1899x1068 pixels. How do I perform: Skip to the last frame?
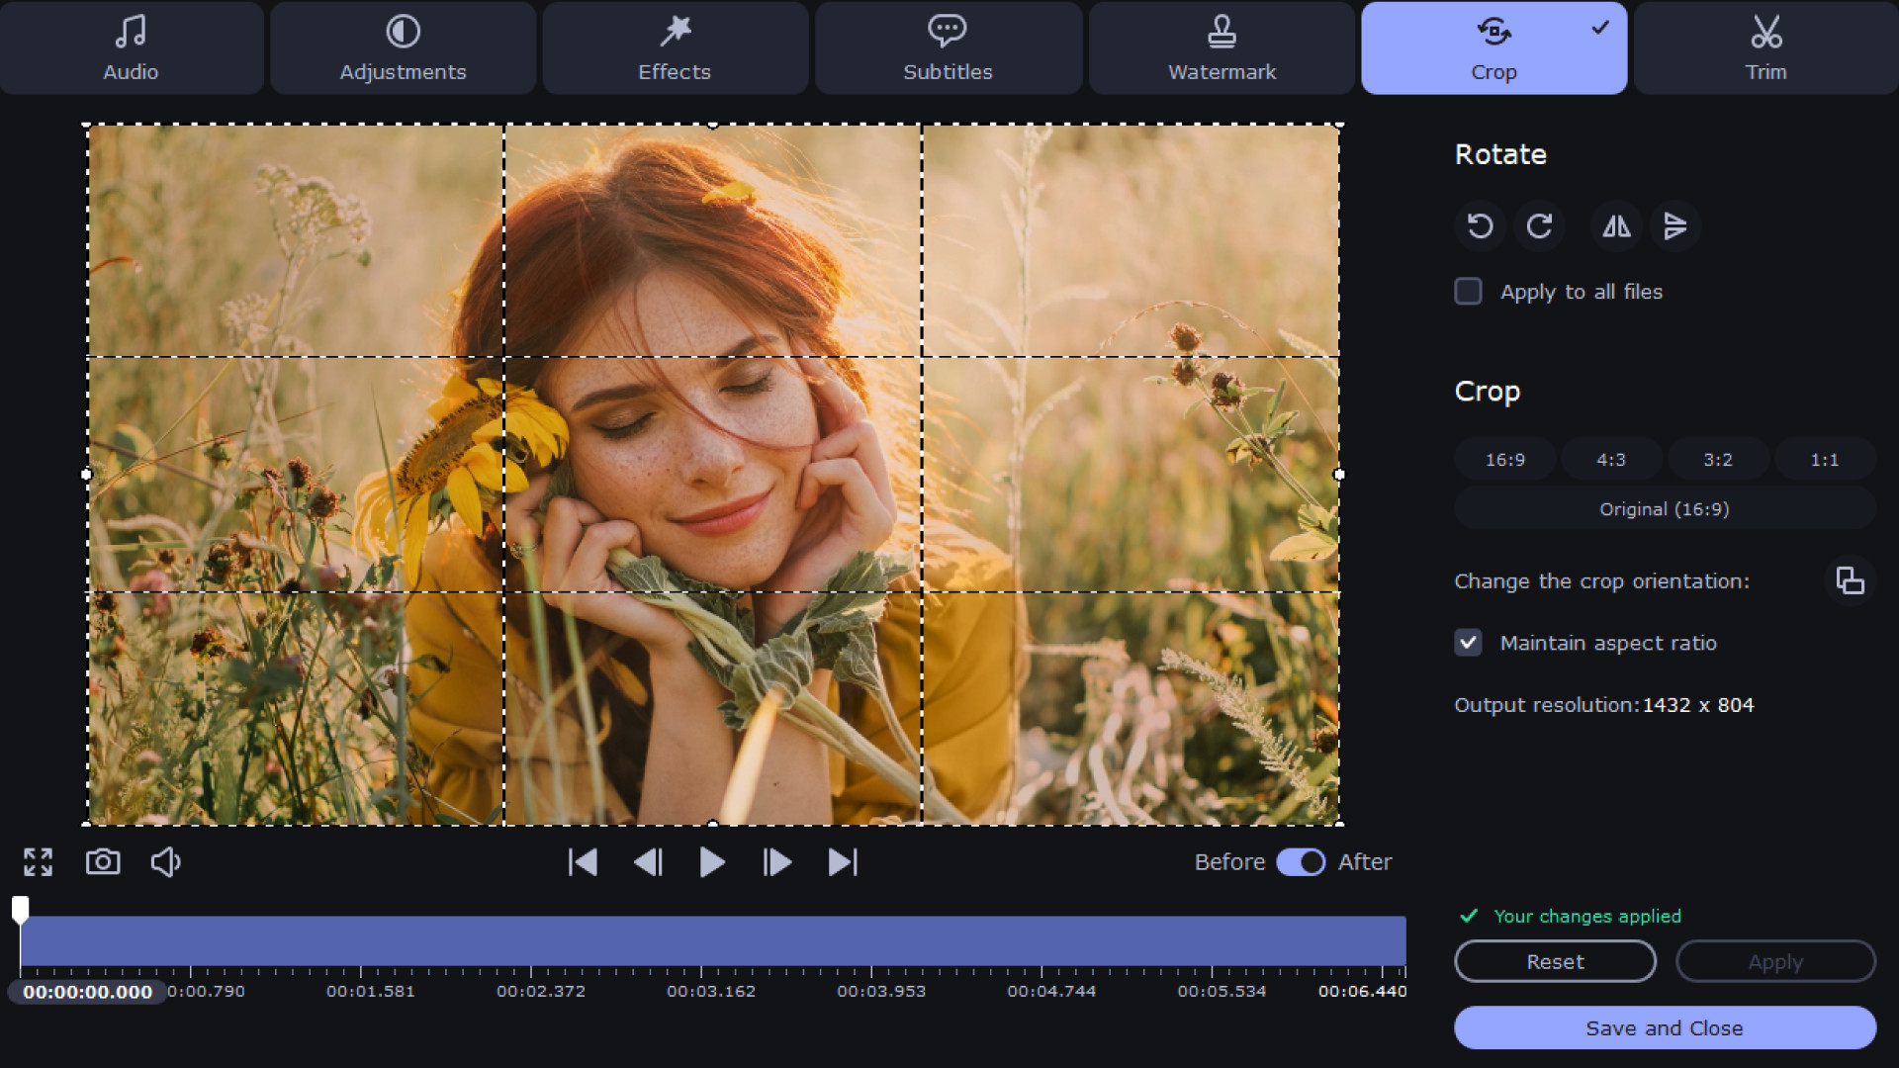(842, 861)
